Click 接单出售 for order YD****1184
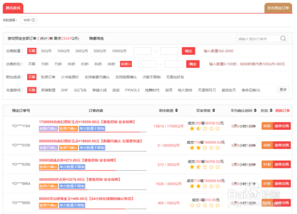 282,126
